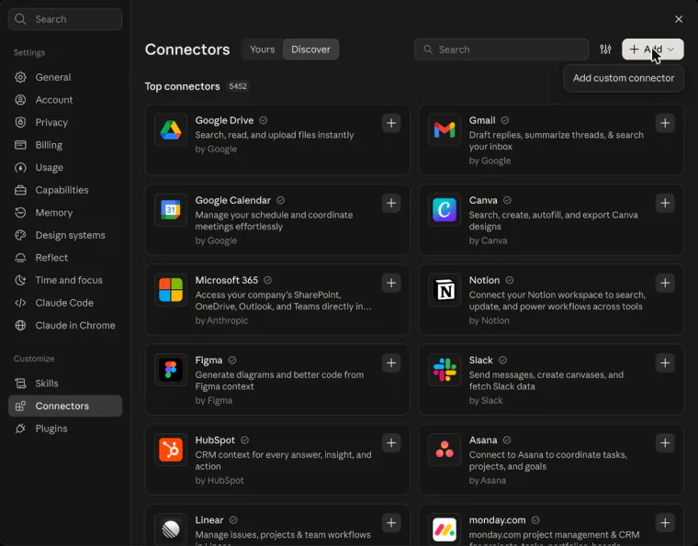The height and width of the screenshot is (546, 698).
Task: Click plus icon on monday.com card
Action: coord(665,523)
